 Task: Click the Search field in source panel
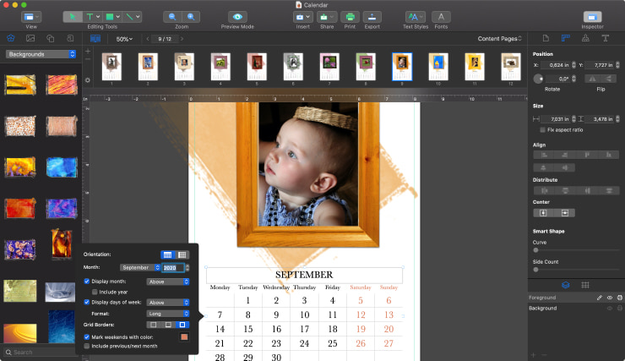click(x=41, y=353)
